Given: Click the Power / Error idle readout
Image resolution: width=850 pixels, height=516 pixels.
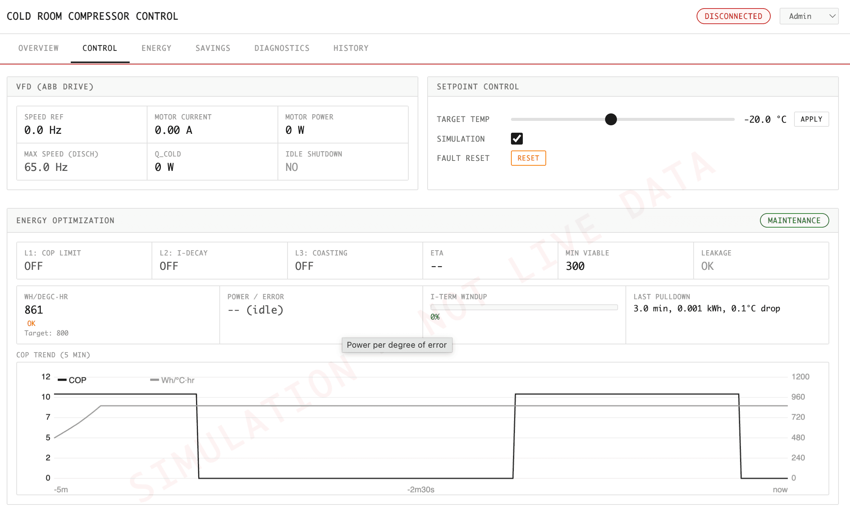Looking at the screenshot, I should 255,310.
